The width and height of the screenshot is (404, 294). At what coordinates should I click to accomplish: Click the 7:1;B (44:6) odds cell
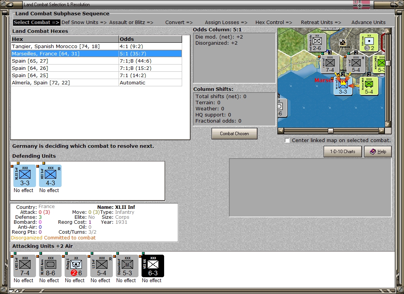point(150,61)
